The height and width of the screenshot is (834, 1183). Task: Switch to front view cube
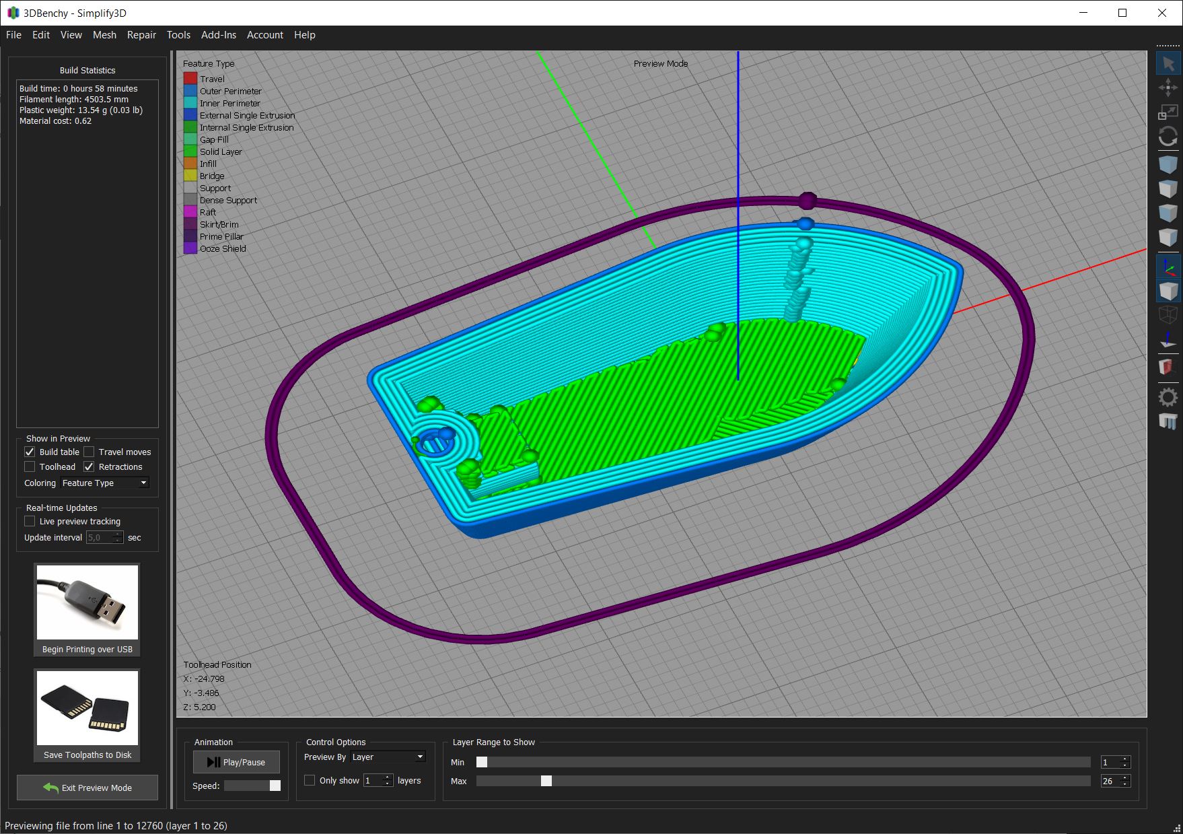[1168, 213]
